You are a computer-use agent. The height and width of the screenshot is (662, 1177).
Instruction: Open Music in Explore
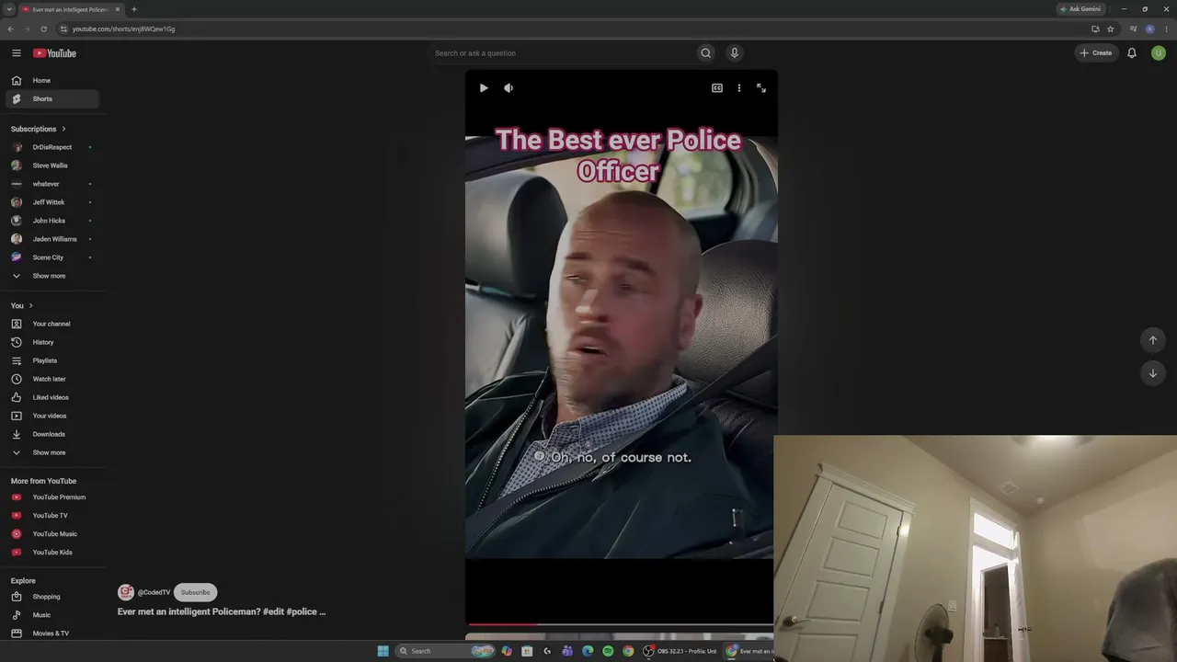click(52, 615)
